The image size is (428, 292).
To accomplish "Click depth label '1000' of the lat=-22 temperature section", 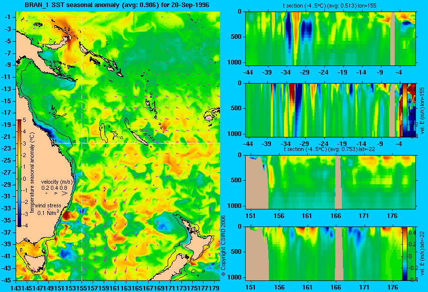I will [x=235, y=206].
